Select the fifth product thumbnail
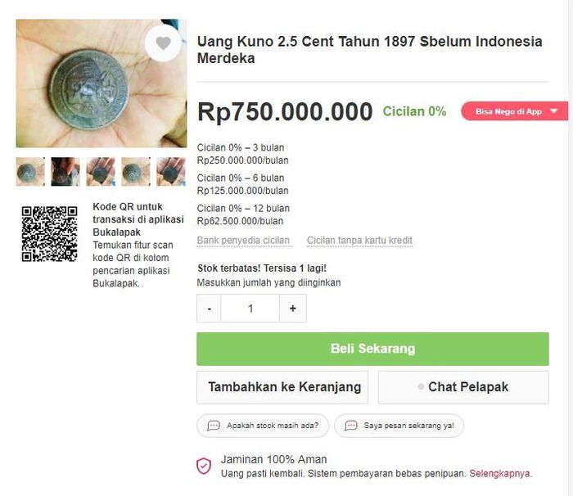The width and height of the screenshot is (573, 496). tap(170, 172)
